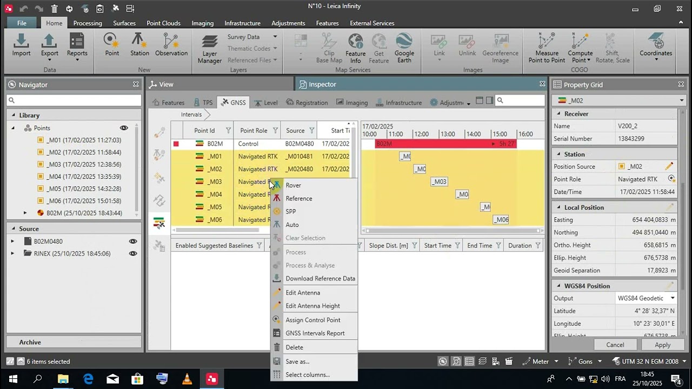This screenshot has width=692, height=389.
Task: Click the filter icon on Point Id column
Action: 228,131
